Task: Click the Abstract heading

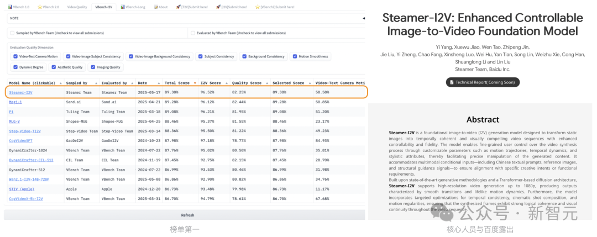Action: [483, 119]
